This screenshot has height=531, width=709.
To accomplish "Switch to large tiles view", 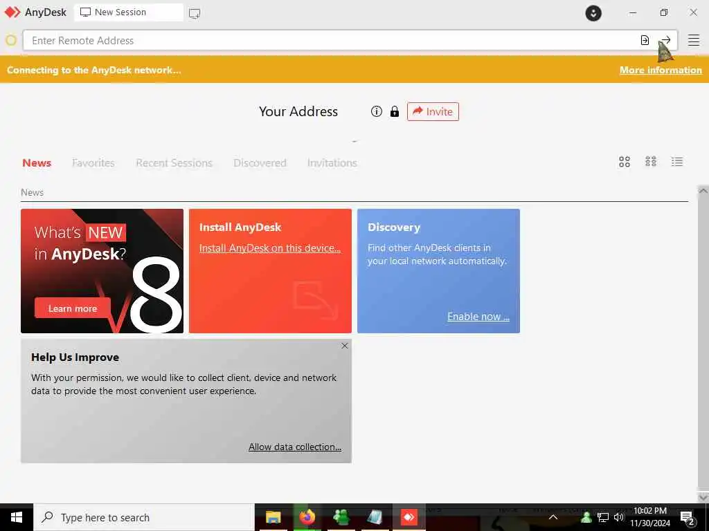I will pyautogui.click(x=625, y=162).
